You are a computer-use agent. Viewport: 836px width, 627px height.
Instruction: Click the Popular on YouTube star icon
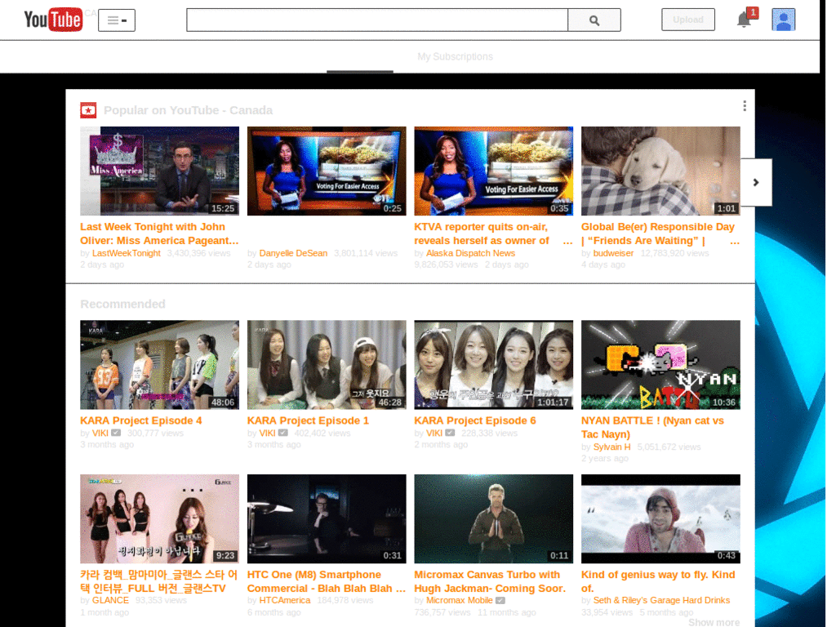[x=88, y=110]
